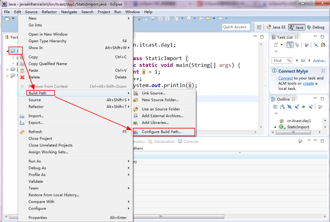Open the Window menu in menu bar
Image resolution: width=330 pixels, height=222 pixels.
click(132, 12)
